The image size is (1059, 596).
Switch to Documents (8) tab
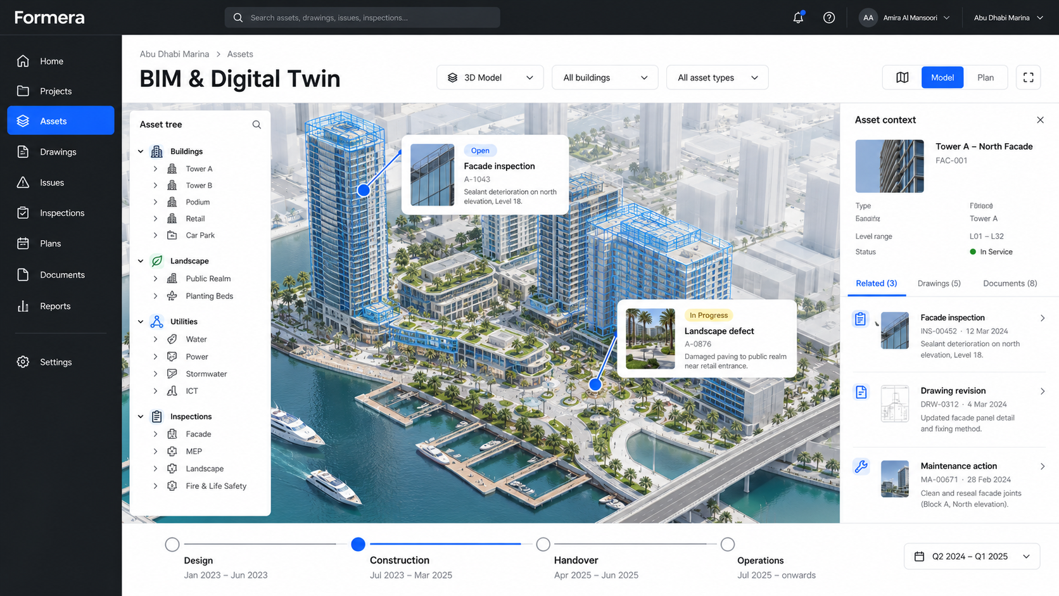tap(1010, 283)
